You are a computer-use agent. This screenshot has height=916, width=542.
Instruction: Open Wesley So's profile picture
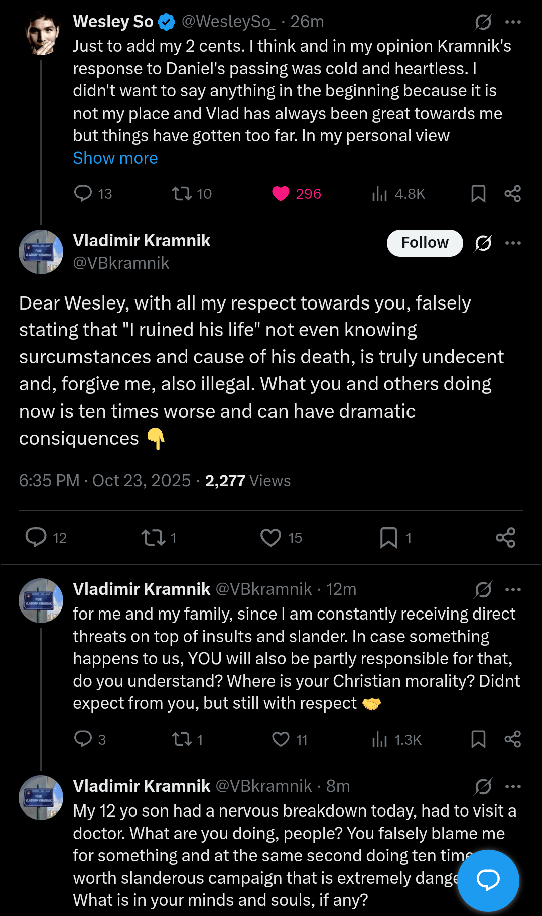click(42, 33)
